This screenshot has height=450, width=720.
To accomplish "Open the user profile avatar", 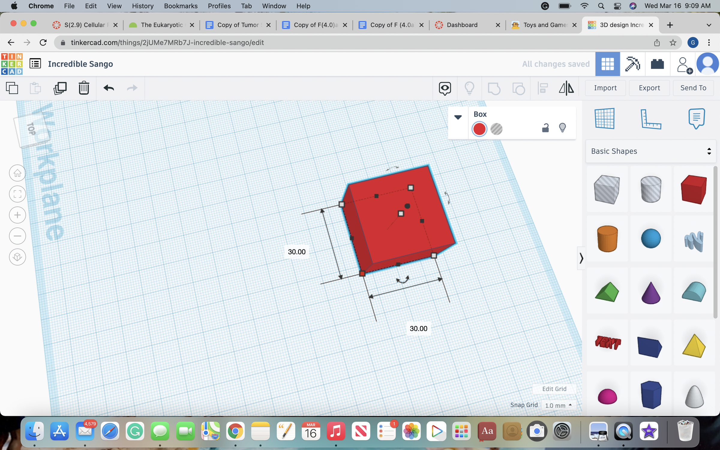I will click(x=707, y=64).
